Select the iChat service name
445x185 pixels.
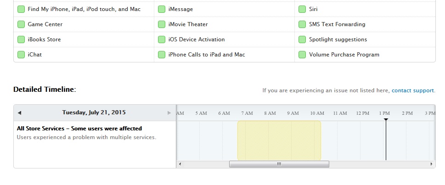34,55
